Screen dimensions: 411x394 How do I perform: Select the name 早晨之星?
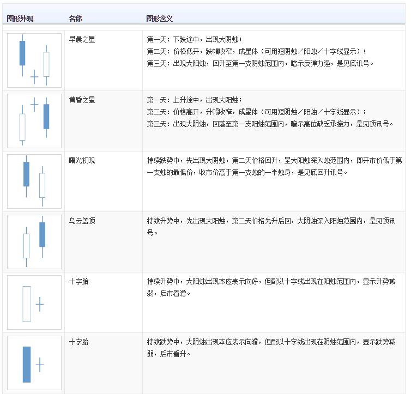82,39
